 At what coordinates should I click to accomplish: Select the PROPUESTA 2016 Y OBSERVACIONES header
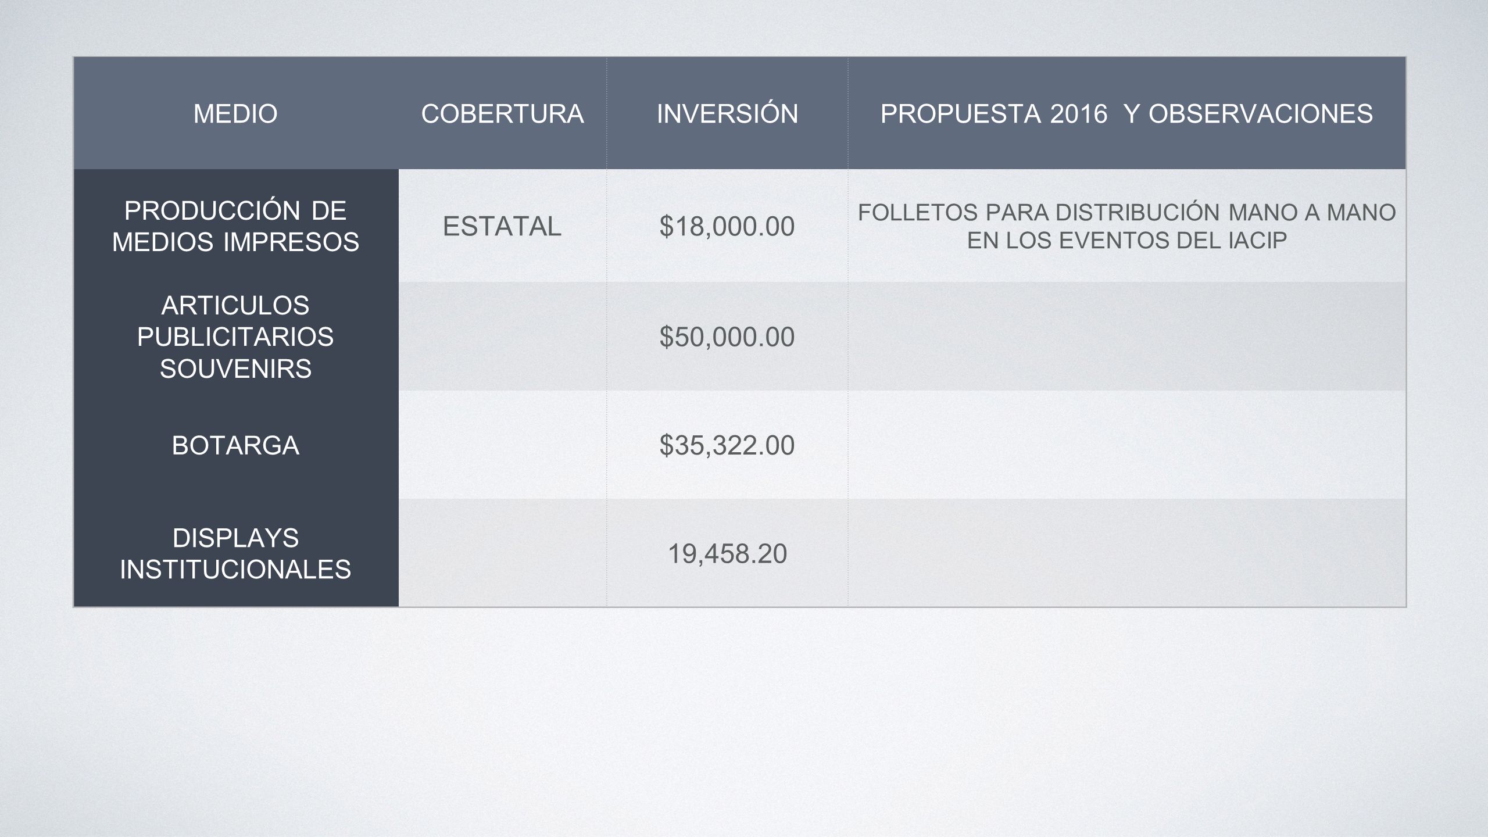click(1127, 113)
